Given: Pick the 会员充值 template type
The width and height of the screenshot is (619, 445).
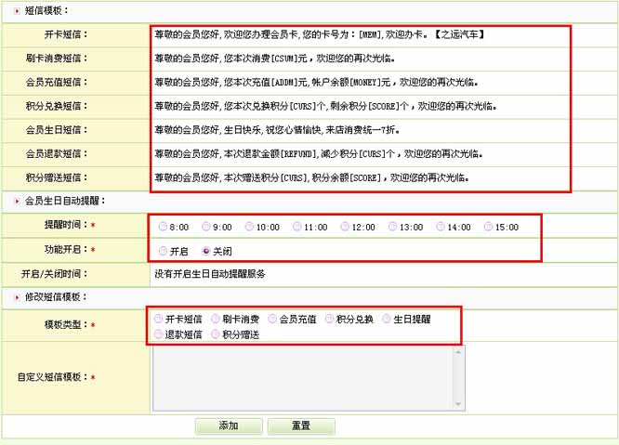Looking at the screenshot, I should coord(273,319).
